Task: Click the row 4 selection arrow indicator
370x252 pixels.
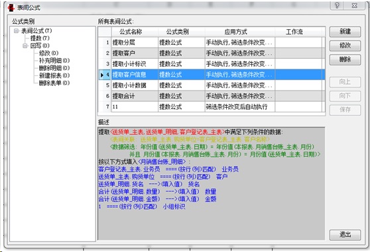Action: 102,75
